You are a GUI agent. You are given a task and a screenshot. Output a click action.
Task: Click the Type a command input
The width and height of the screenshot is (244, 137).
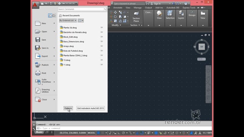(124, 128)
